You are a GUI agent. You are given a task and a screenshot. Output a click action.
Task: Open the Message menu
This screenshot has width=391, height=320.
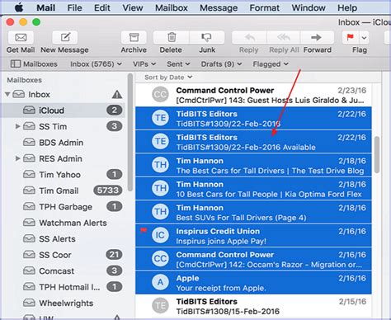pyautogui.click(x=219, y=7)
